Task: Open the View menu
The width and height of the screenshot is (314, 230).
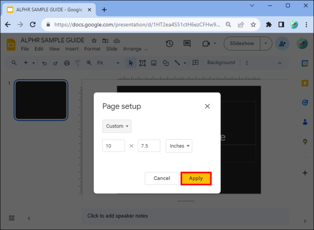Action: (x=54, y=49)
